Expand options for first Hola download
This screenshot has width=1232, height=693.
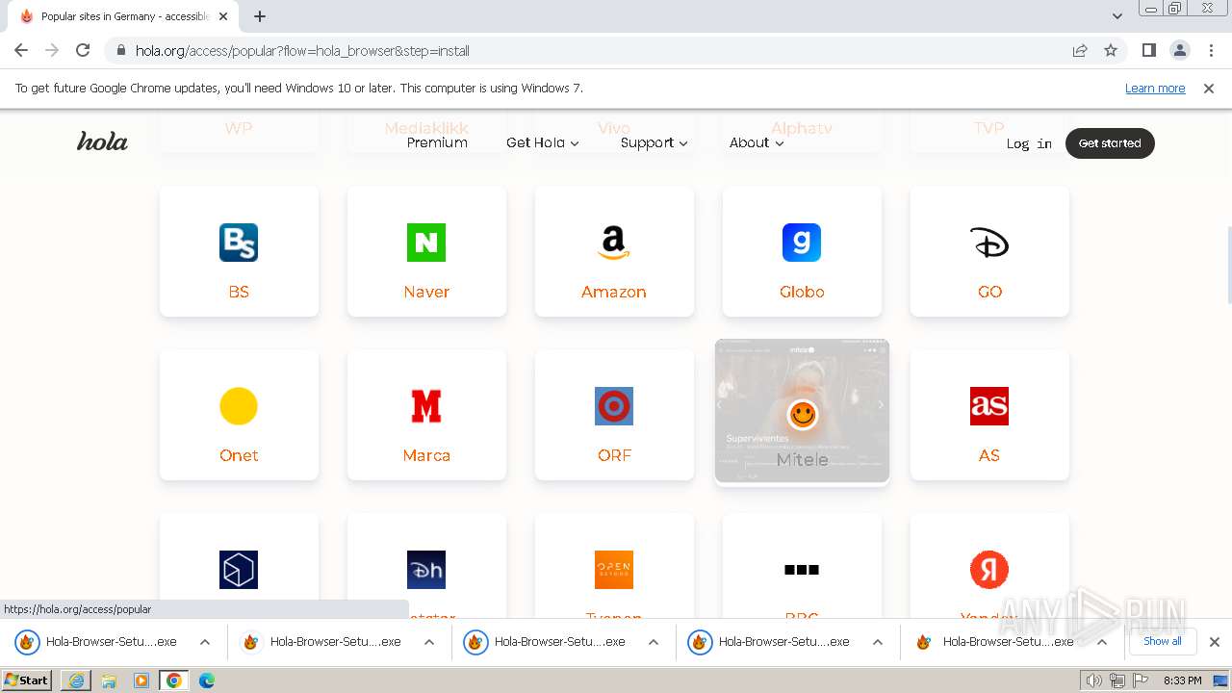205,642
